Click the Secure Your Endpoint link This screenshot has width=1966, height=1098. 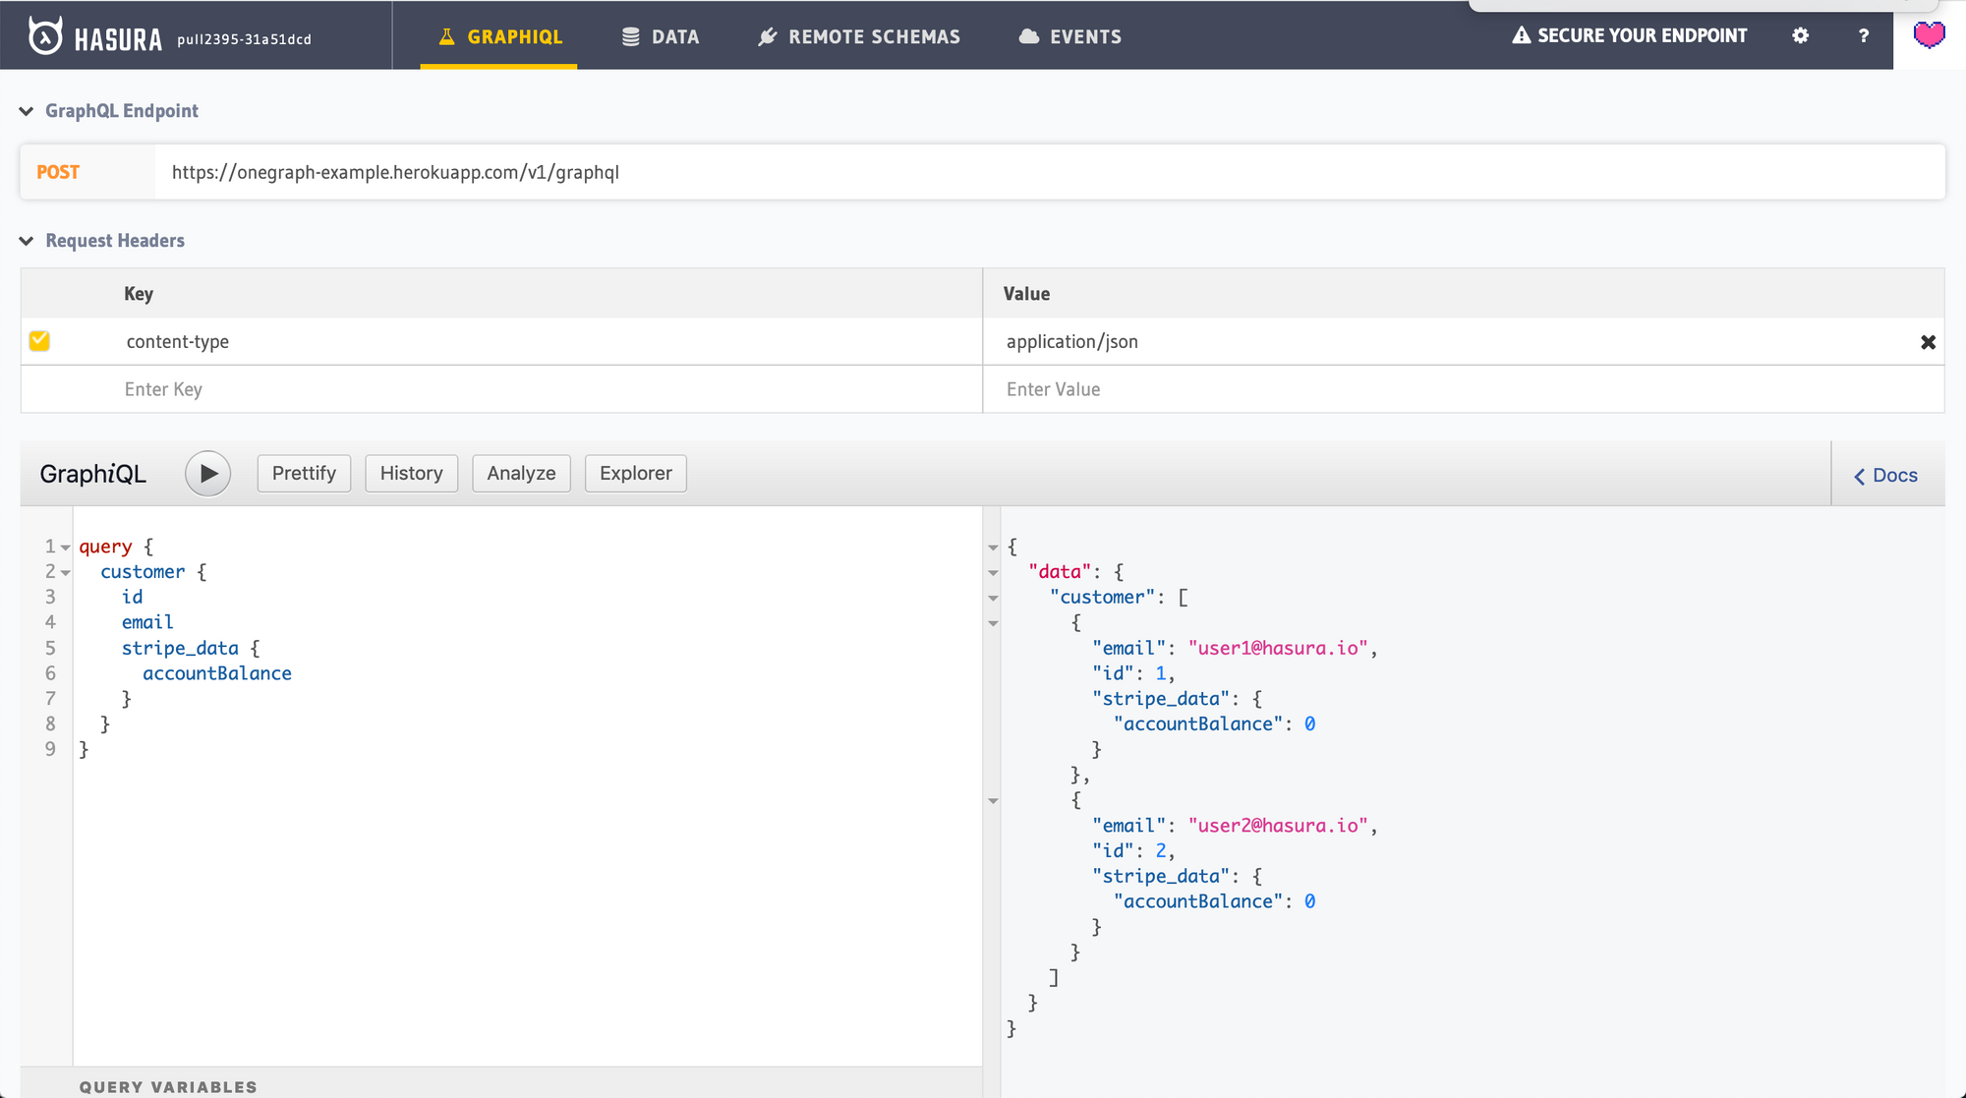(1630, 35)
